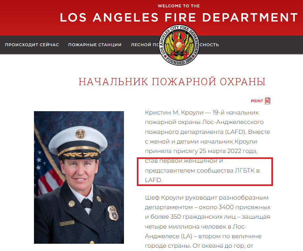Click the text 'приняла присягу 25 марта 2022 года'
The width and height of the screenshot is (303, 251).
tap(201, 151)
